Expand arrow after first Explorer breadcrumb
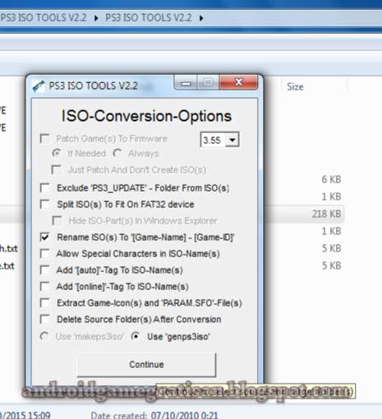Screen dimensions: 382x419 [96, 18]
